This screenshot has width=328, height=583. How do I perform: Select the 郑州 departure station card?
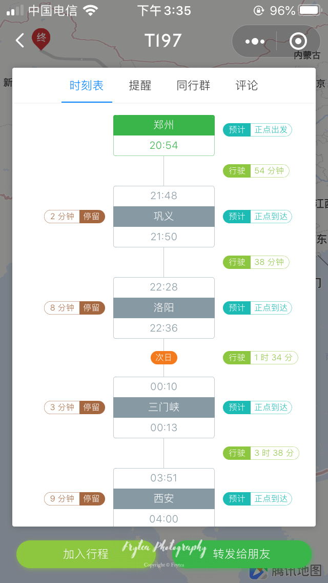(164, 135)
